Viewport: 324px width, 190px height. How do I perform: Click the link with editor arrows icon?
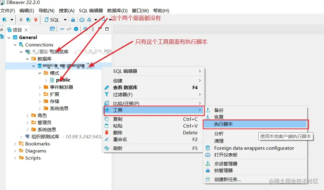tap(69, 29)
